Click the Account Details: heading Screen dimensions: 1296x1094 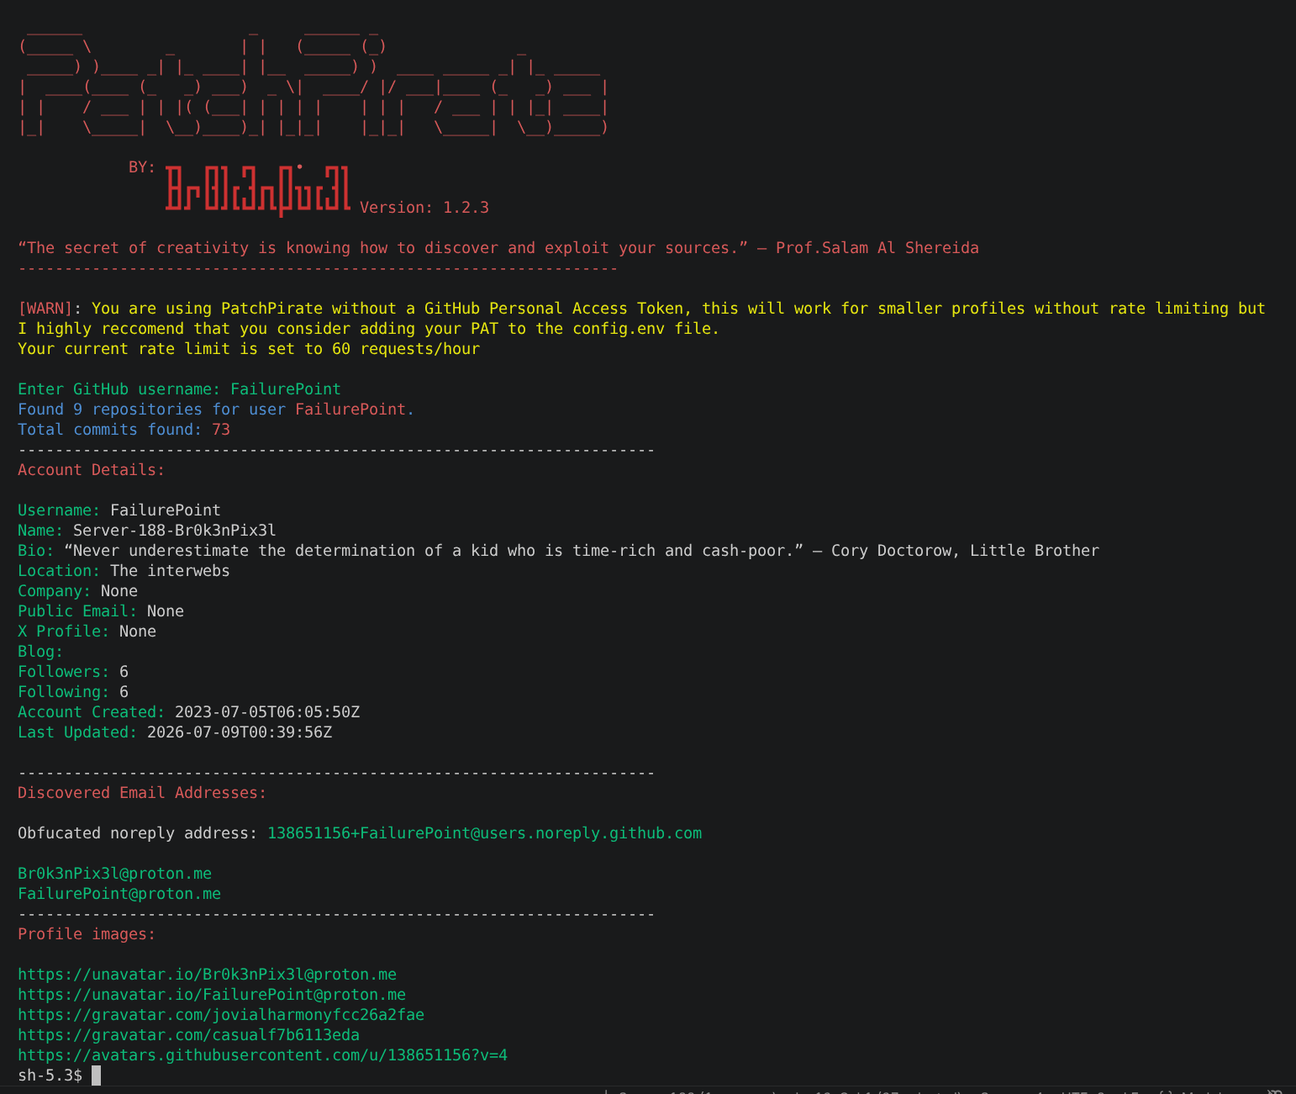pos(92,470)
